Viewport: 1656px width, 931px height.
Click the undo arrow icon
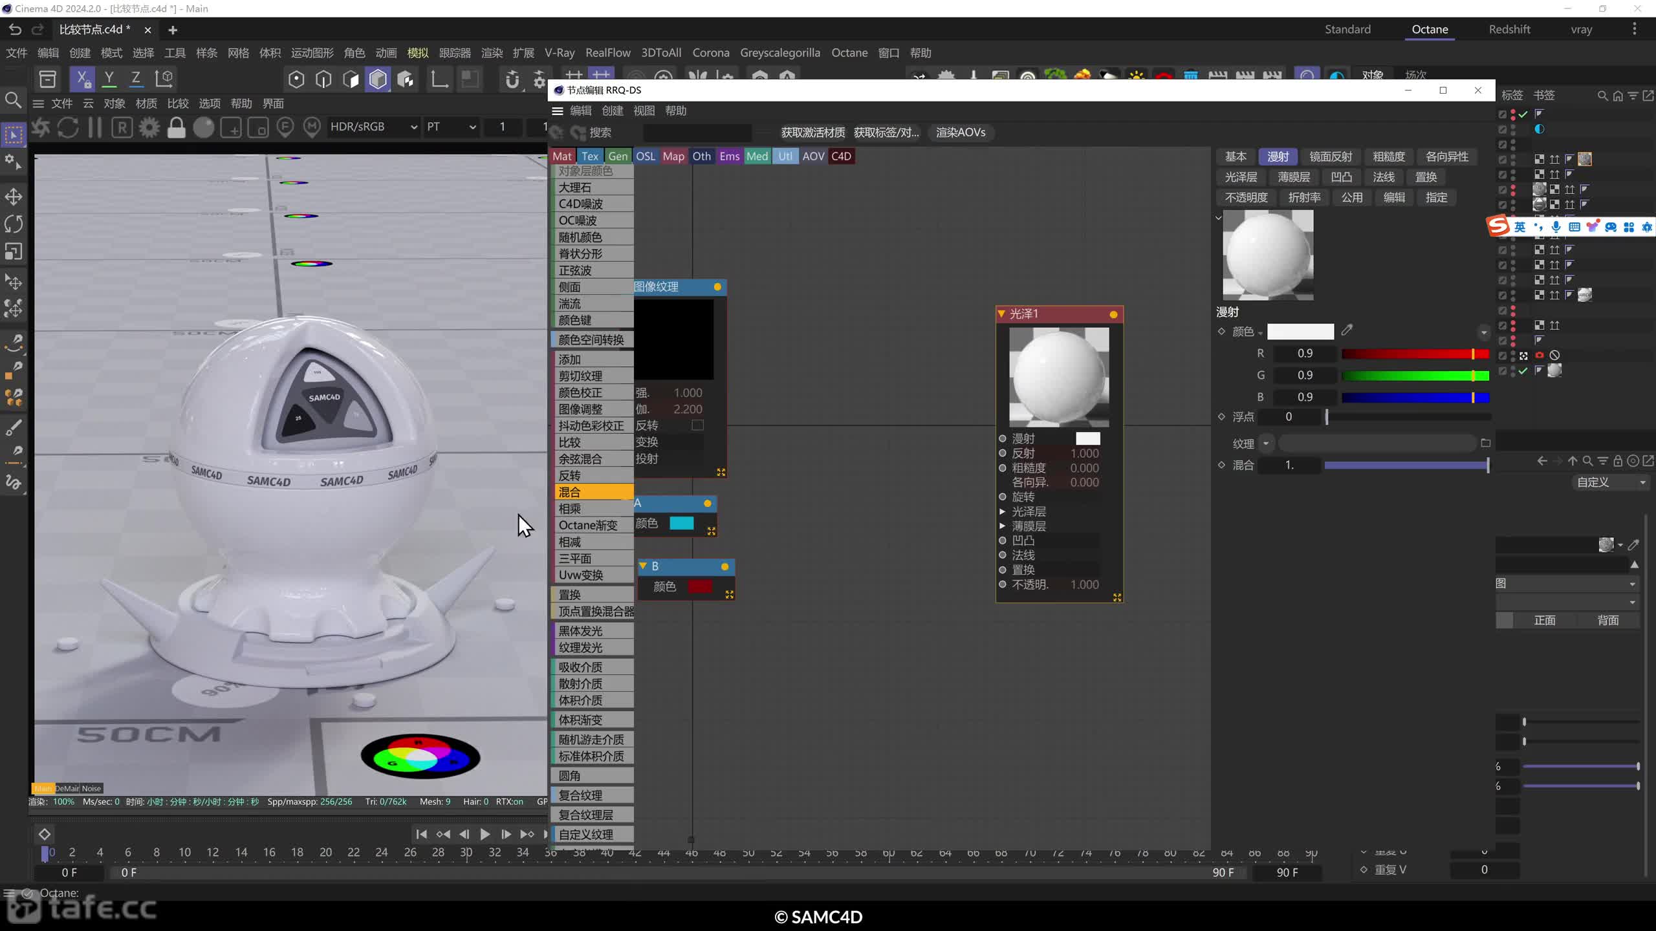(16, 30)
